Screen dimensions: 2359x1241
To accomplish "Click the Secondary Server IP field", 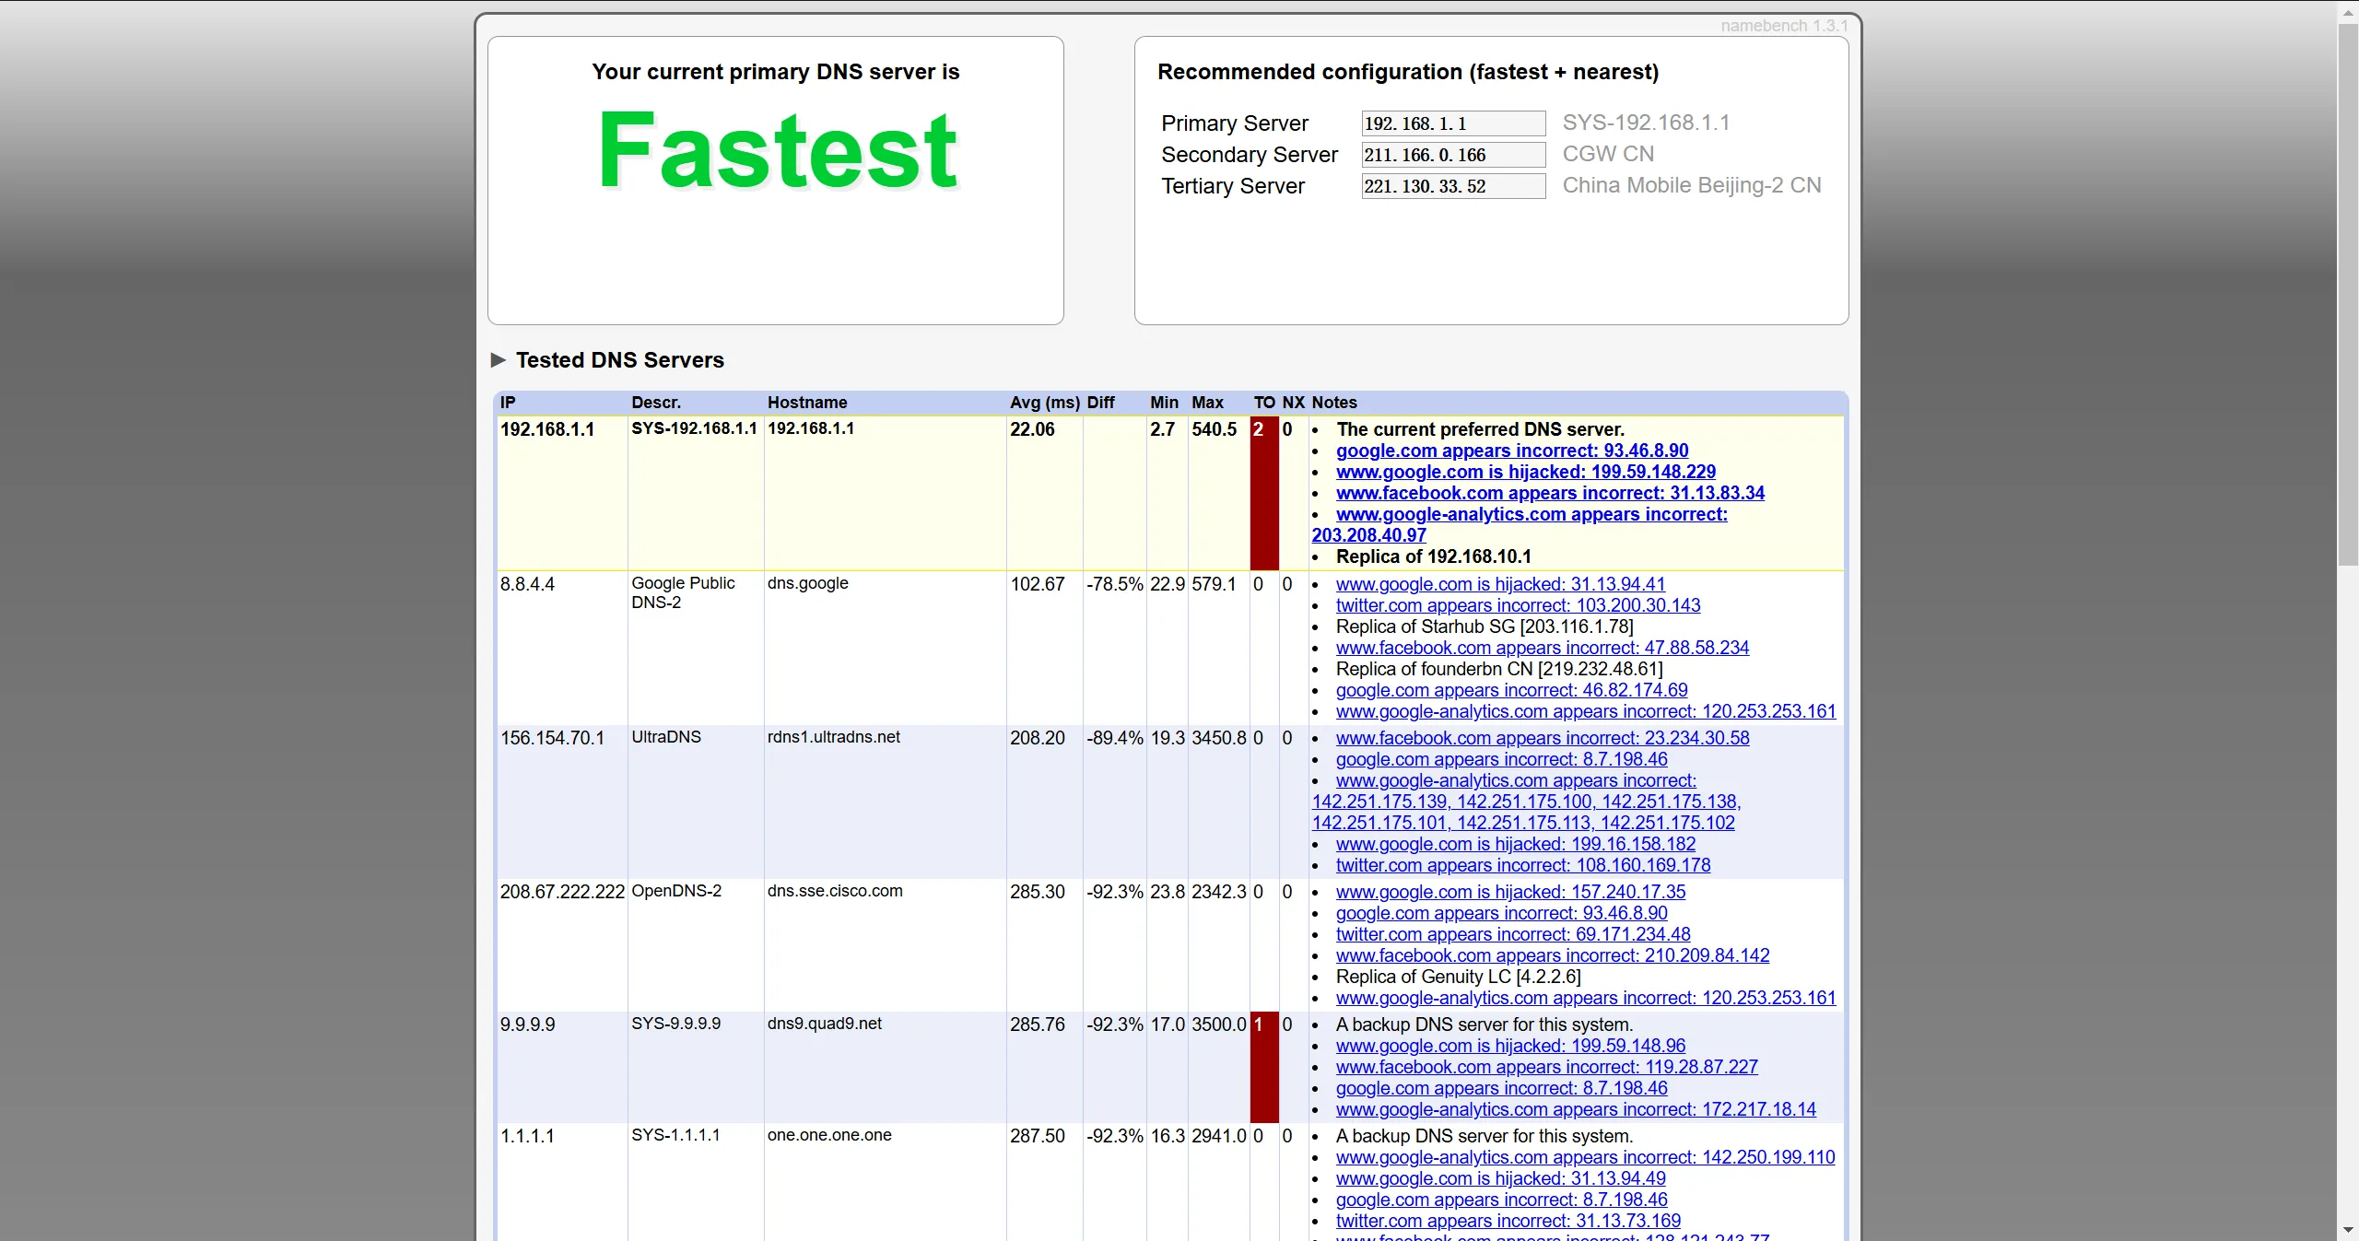I will [1452, 155].
